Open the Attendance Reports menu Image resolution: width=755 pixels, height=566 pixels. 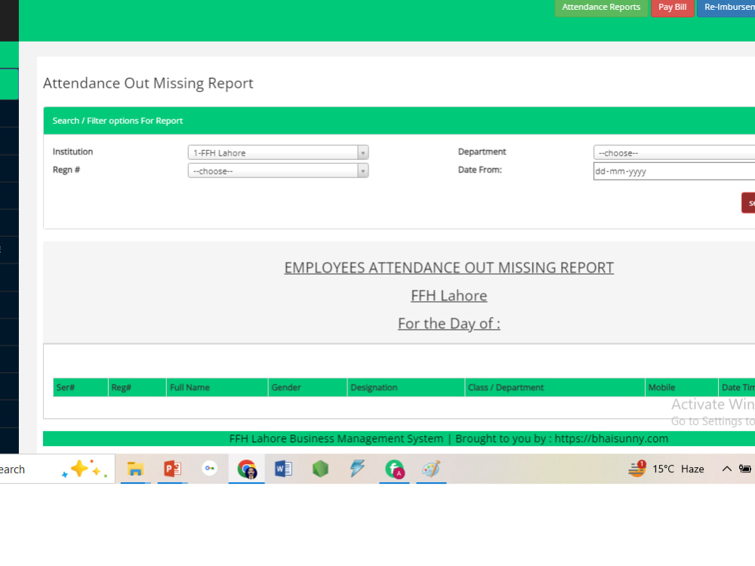click(601, 8)
